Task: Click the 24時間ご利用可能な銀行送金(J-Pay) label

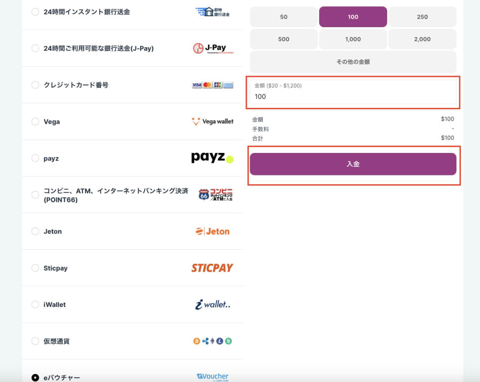Action: pyautogui.click(x=99, y=48)
